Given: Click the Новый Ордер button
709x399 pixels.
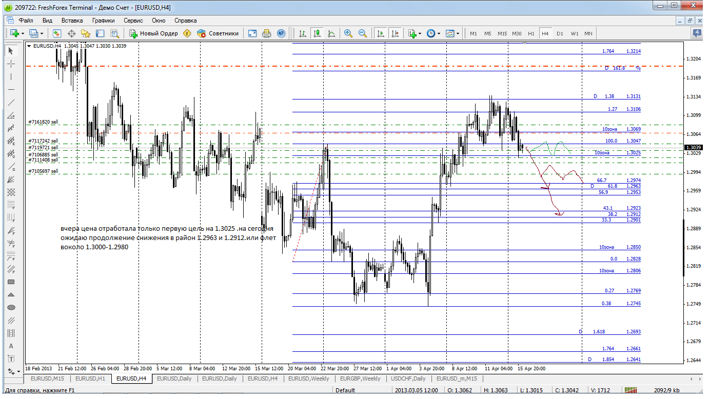Looking at the screenshot, I should pos(153,33).
